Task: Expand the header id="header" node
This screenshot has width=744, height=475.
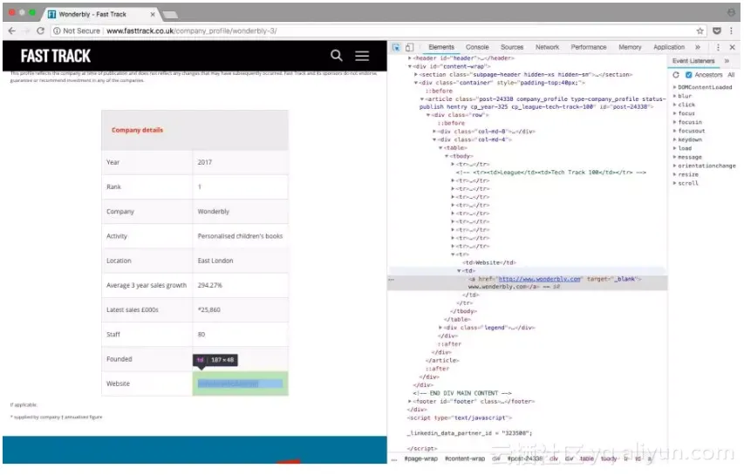Action: [x=410, y=58]
